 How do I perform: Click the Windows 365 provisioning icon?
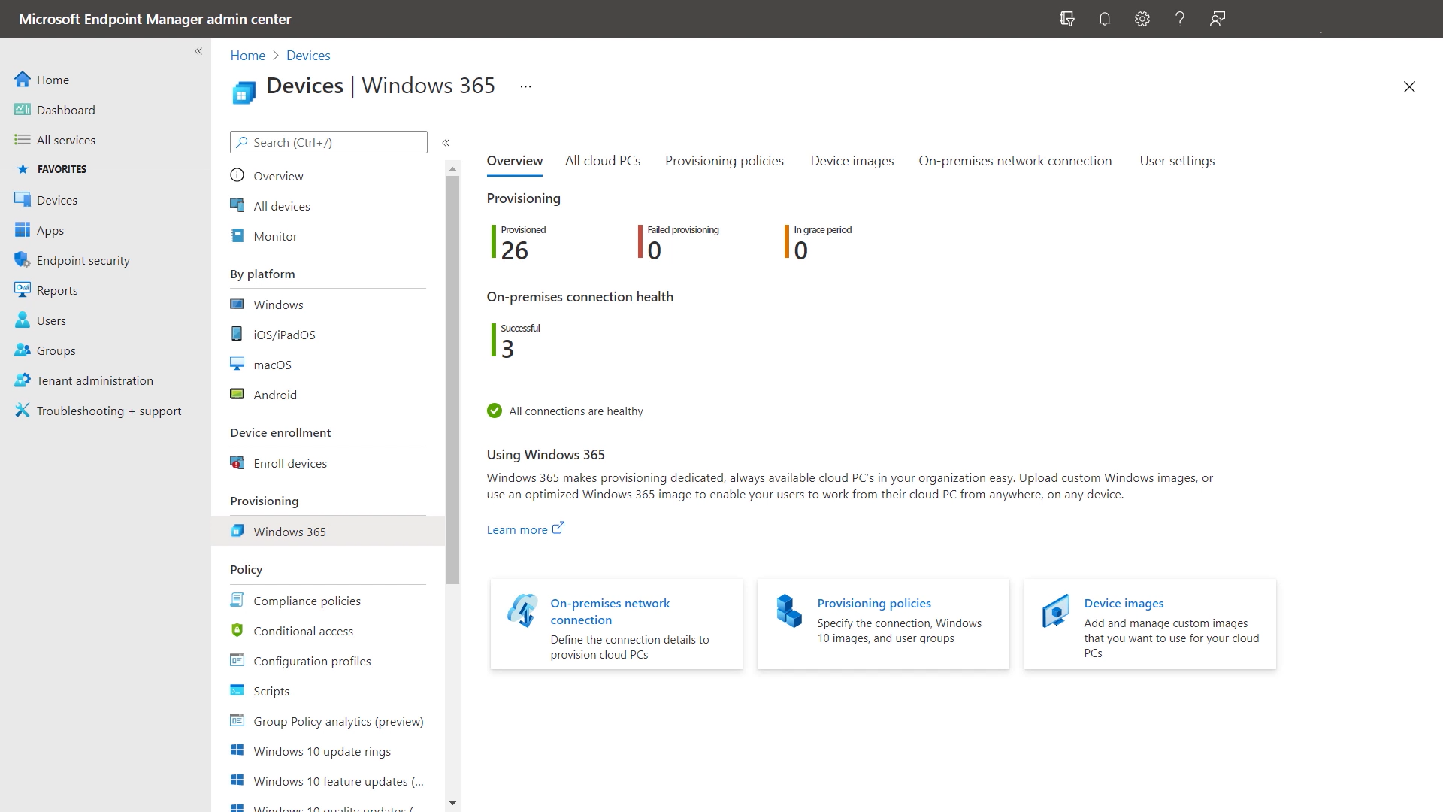coord(237,530)
